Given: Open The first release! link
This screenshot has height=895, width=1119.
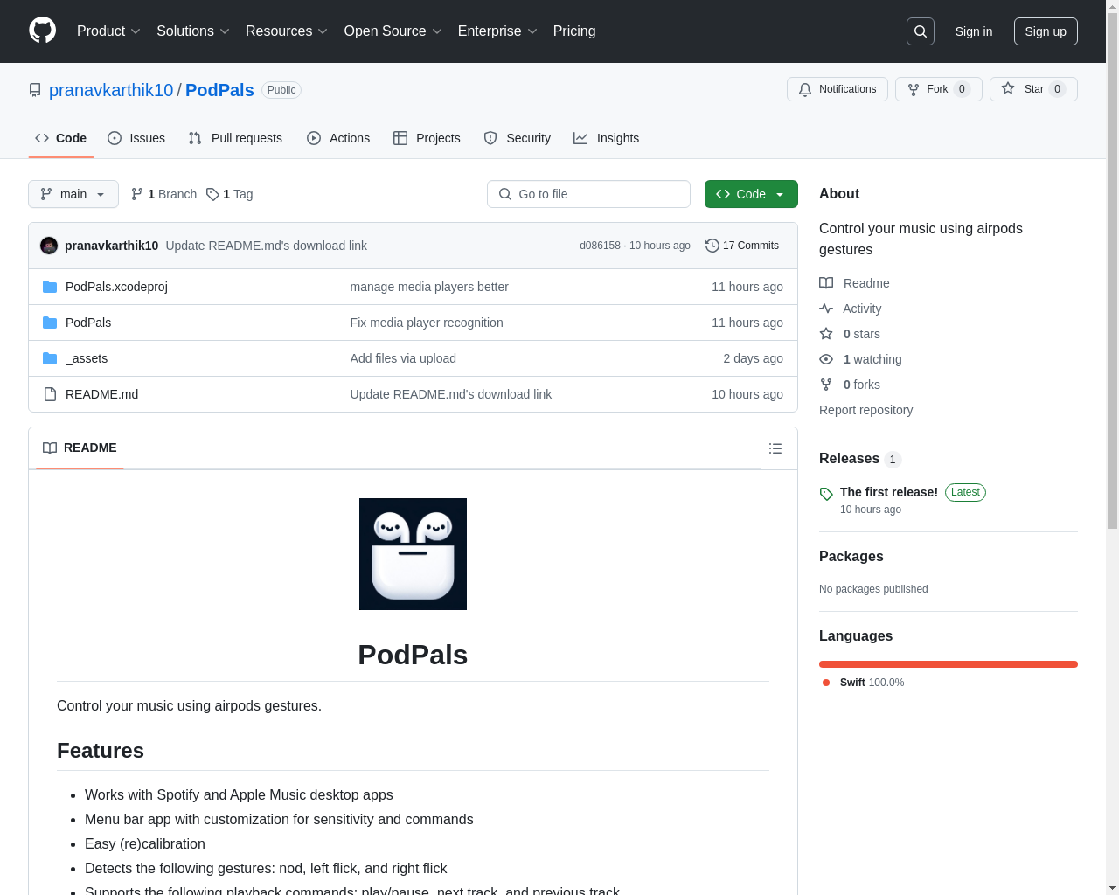Looking at the screenshot, I should click(889, 492).
